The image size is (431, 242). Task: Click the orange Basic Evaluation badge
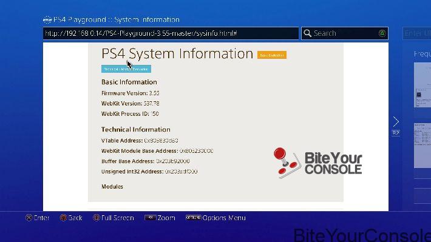pos(272,55)
